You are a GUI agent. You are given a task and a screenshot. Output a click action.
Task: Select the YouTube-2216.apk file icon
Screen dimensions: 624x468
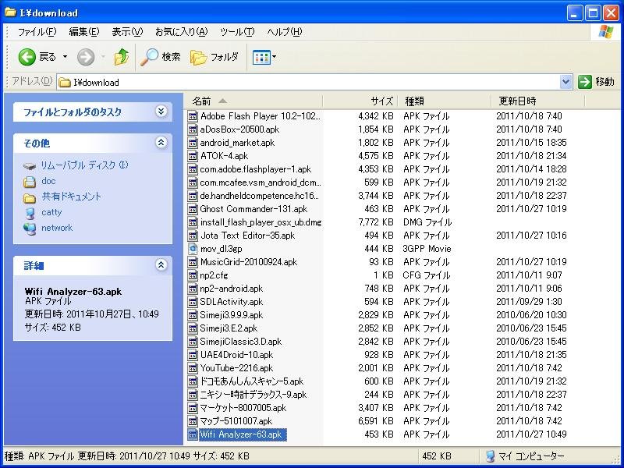click(x=193, y=368)
